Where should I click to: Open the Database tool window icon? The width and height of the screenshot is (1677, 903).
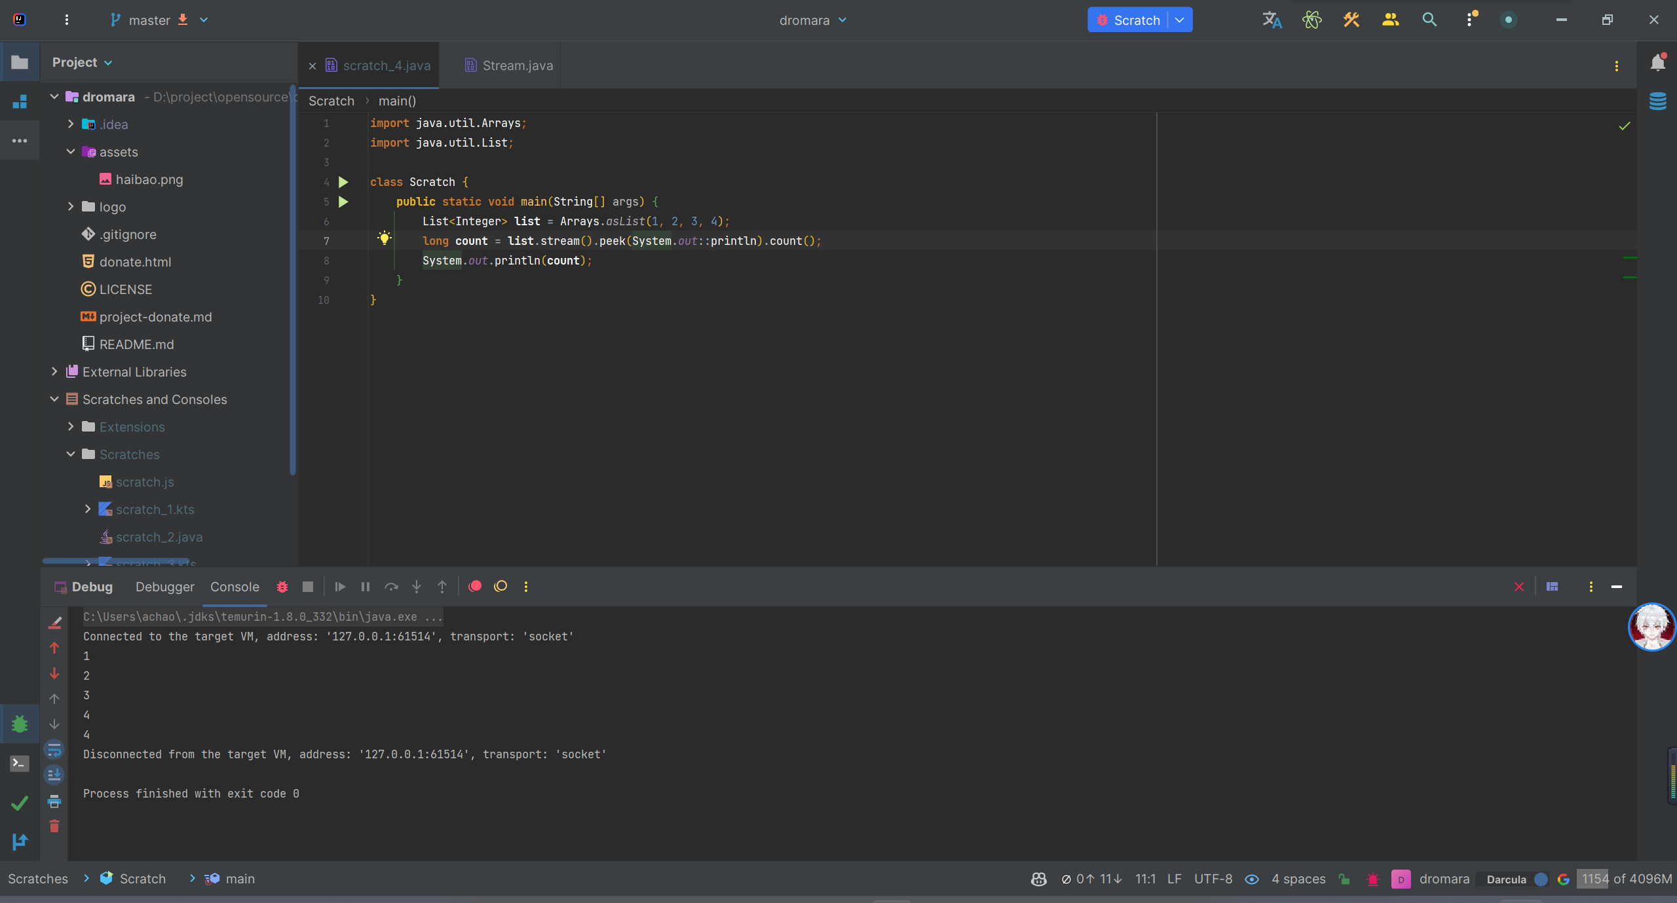1658,101
